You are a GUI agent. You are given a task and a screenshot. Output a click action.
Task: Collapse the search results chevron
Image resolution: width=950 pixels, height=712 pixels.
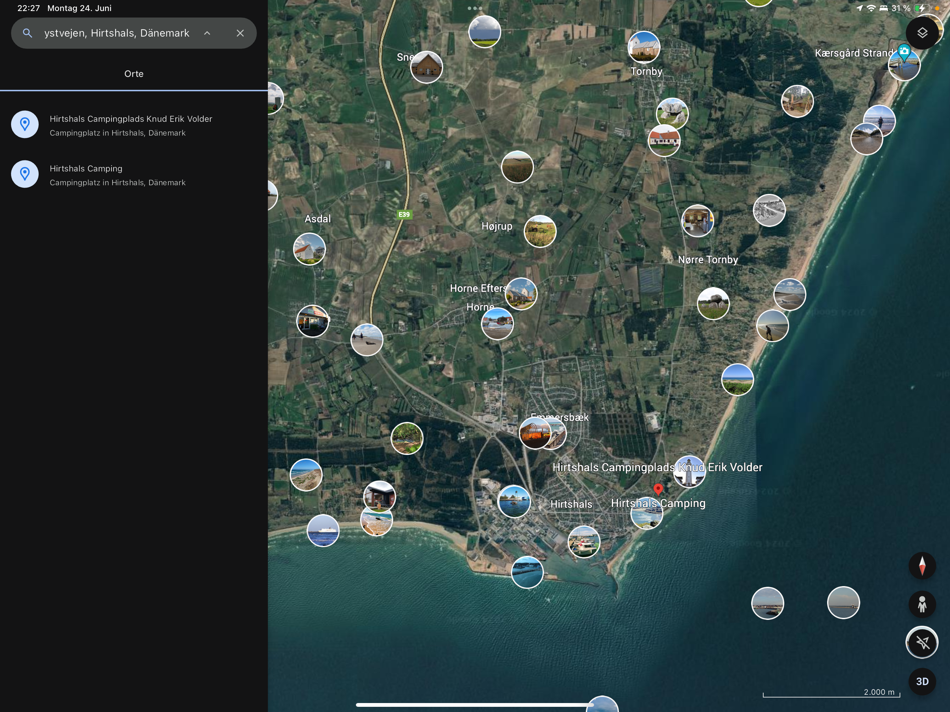207,33
